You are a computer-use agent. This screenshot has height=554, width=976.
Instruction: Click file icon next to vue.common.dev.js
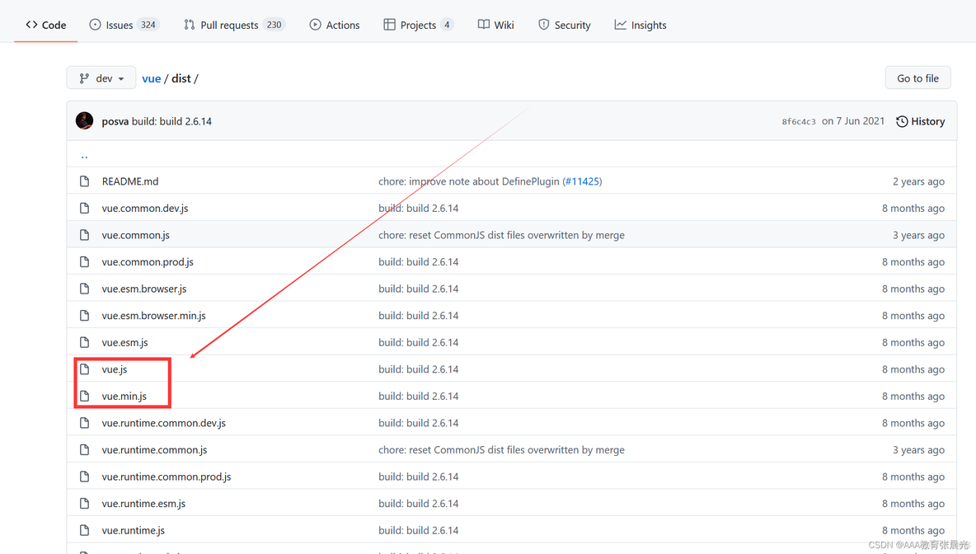(x=85, y=208)
